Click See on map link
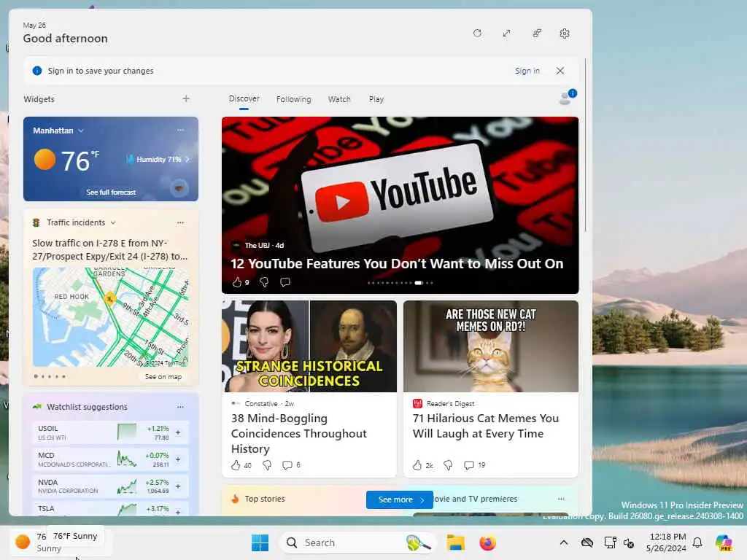This screenshot has height=560, width=747. tap(163, 377)
